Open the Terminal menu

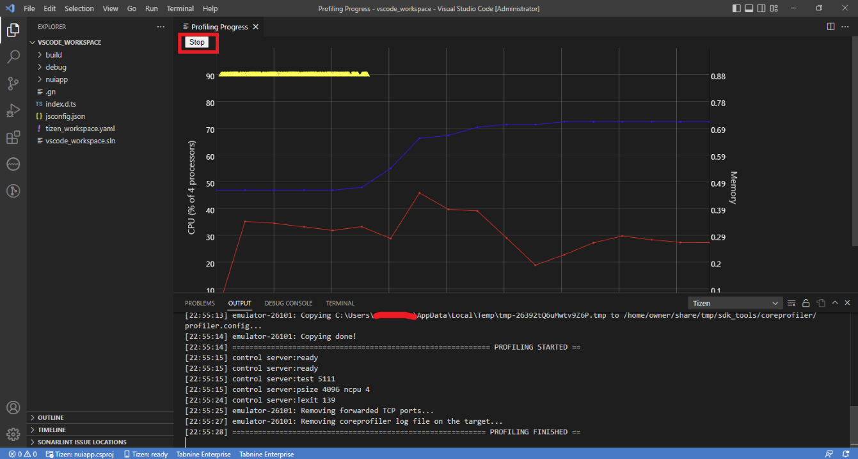[180, 8]
